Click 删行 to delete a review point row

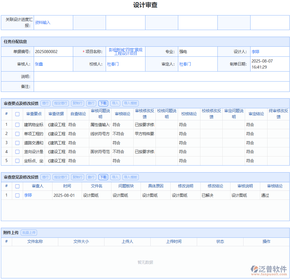click(x=91, y=103)
